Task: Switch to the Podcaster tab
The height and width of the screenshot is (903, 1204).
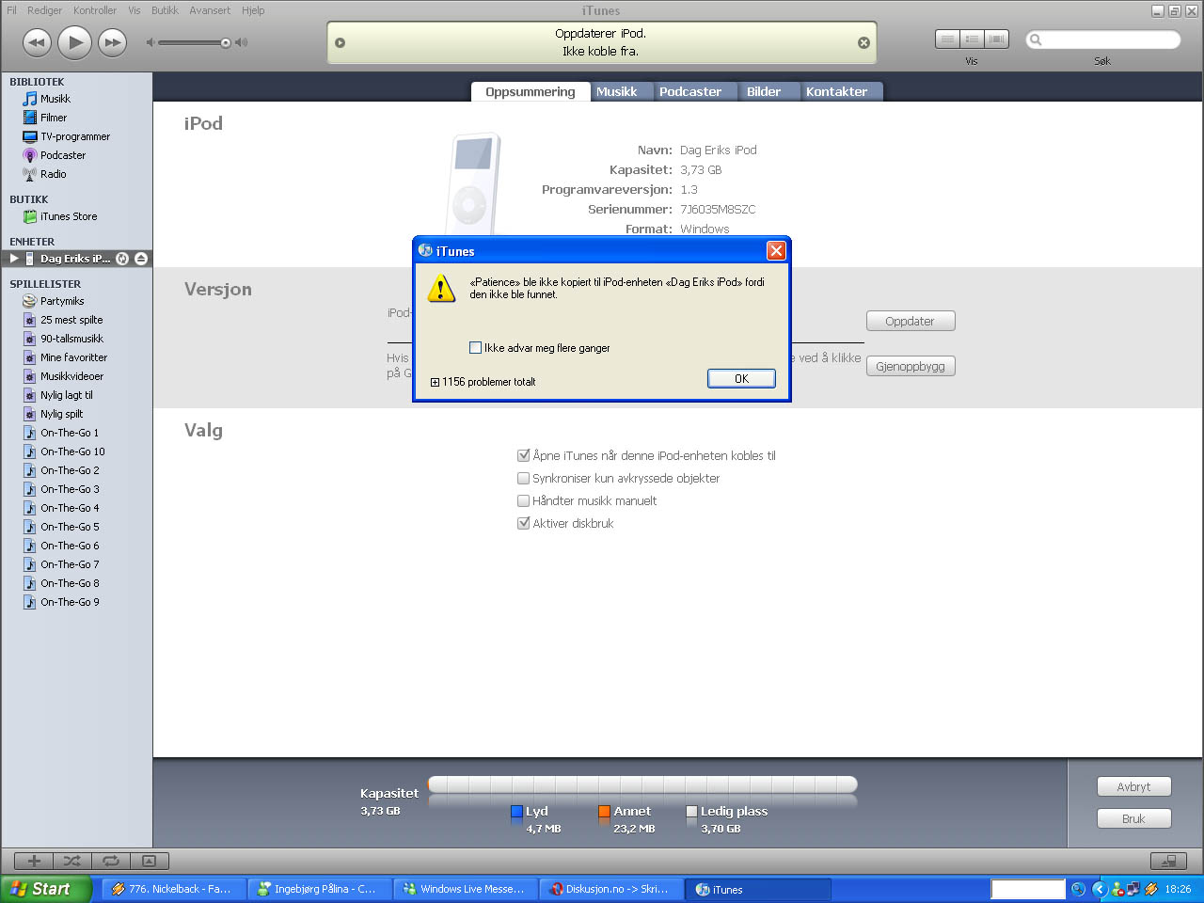Action: 690,91
